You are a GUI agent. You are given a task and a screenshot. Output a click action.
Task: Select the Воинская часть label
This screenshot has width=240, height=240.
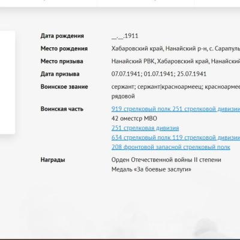point(62,109)
